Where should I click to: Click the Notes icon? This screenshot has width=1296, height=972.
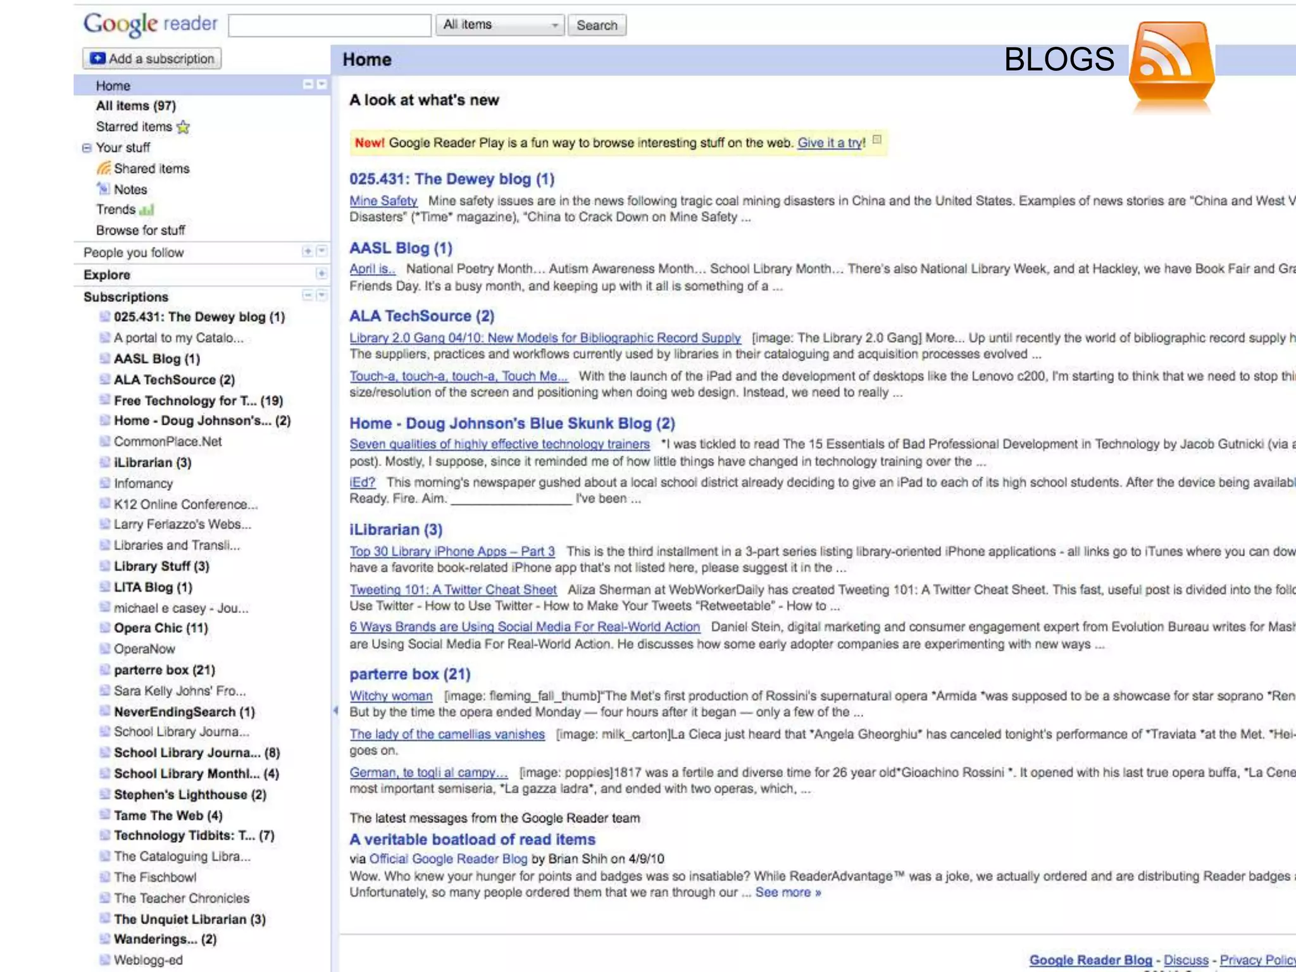click(103, 189)
